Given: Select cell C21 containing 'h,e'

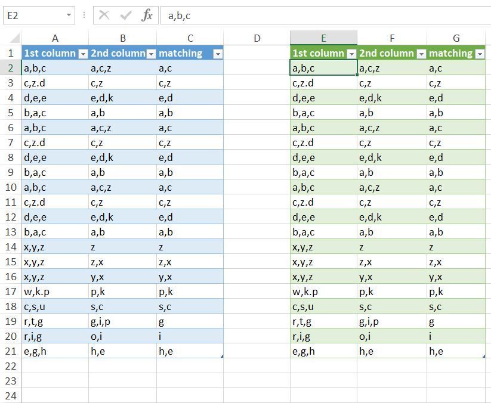Looking at the screenshot, I should (x=191, y=351).
